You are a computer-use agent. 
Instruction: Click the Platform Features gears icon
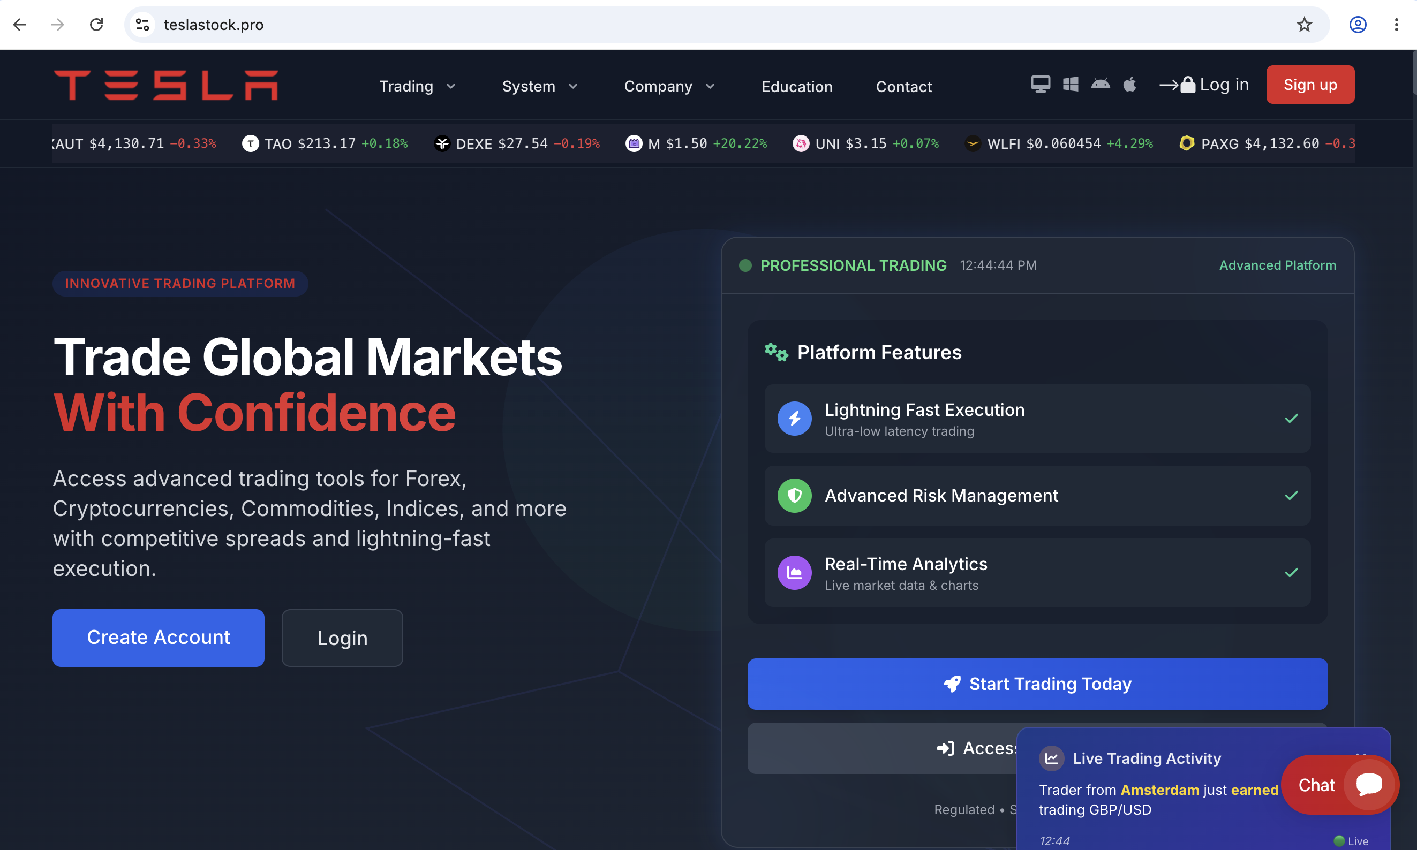point(777,352)
